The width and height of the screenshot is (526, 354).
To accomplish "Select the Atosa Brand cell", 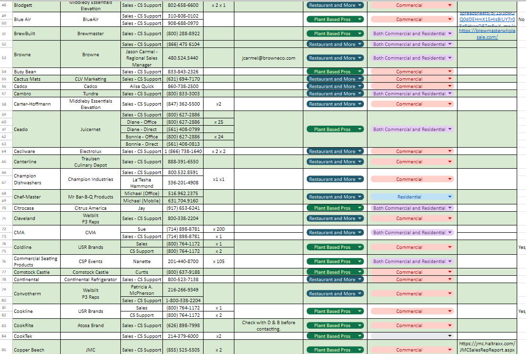I will 91,326.
